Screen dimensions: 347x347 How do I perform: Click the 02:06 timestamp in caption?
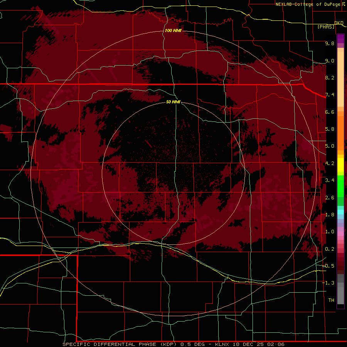click(x=276, y=344)
